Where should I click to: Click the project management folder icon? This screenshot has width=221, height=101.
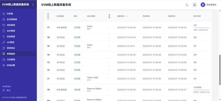(x=4, y=25)
